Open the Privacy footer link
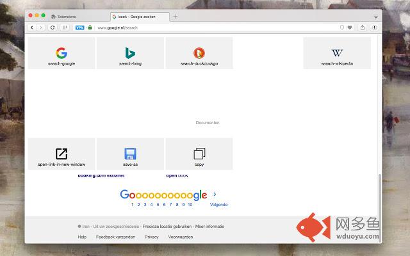This screenshot has width=410, height=256. coord(151,237)
